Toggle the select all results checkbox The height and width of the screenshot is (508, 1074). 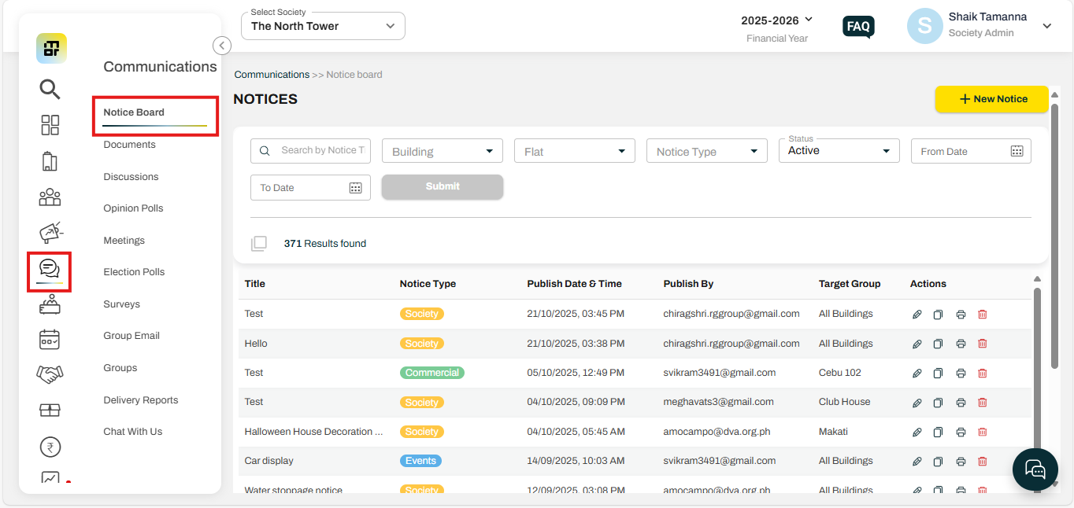pos(259,244)
